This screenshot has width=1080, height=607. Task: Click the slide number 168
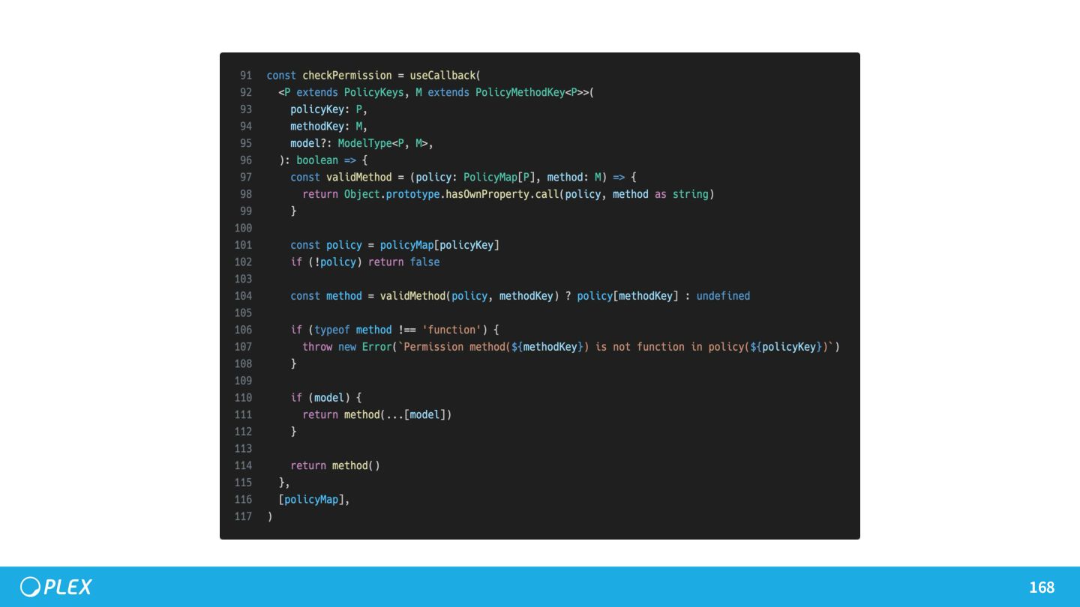click(1042, 588)
